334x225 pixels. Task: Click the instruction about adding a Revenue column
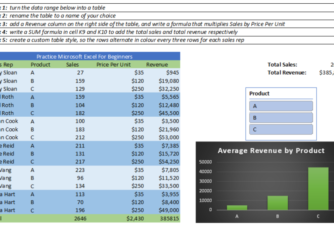click(x=147, y=24)
